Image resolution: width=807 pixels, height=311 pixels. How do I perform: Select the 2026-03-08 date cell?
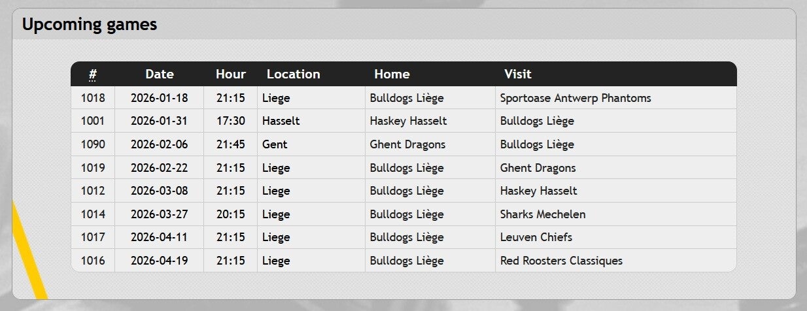point(159,191)
